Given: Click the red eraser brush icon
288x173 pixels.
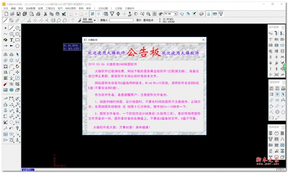Looking at the screenshot, I should point(5,84).
